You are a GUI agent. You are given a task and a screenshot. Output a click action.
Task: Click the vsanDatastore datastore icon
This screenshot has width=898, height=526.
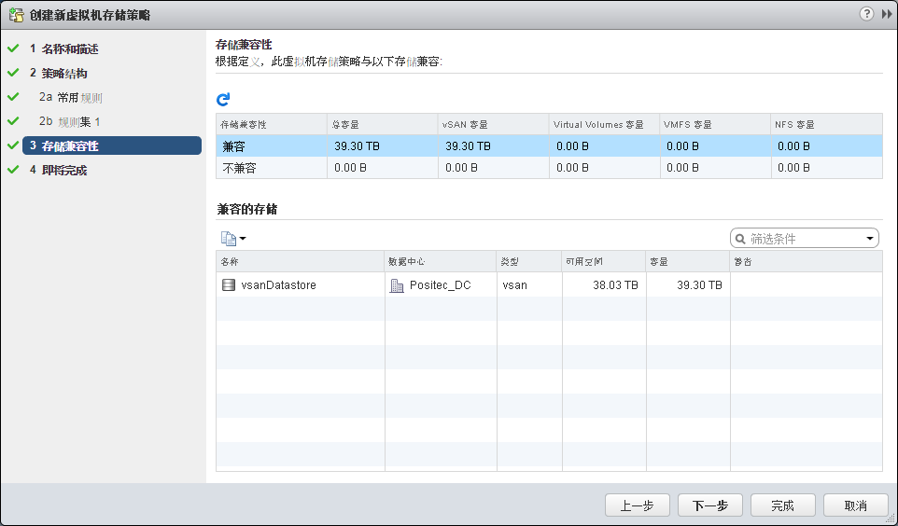tap(229, 285)
